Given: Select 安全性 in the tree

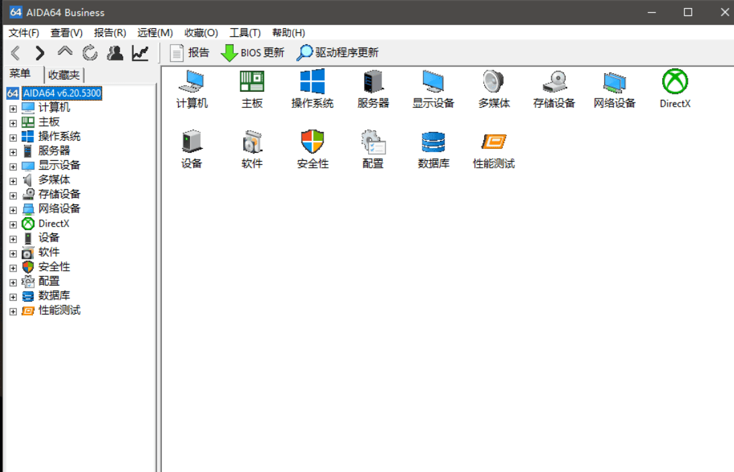Looking at the screenshot, I should [54, 266].
